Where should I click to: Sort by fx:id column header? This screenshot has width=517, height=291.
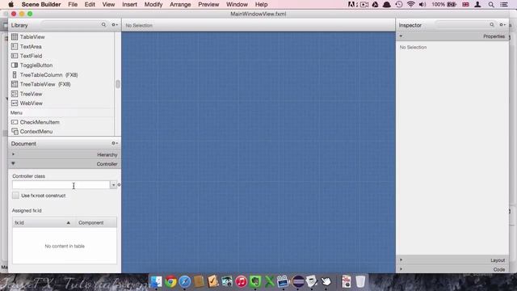tap(44, 223)
